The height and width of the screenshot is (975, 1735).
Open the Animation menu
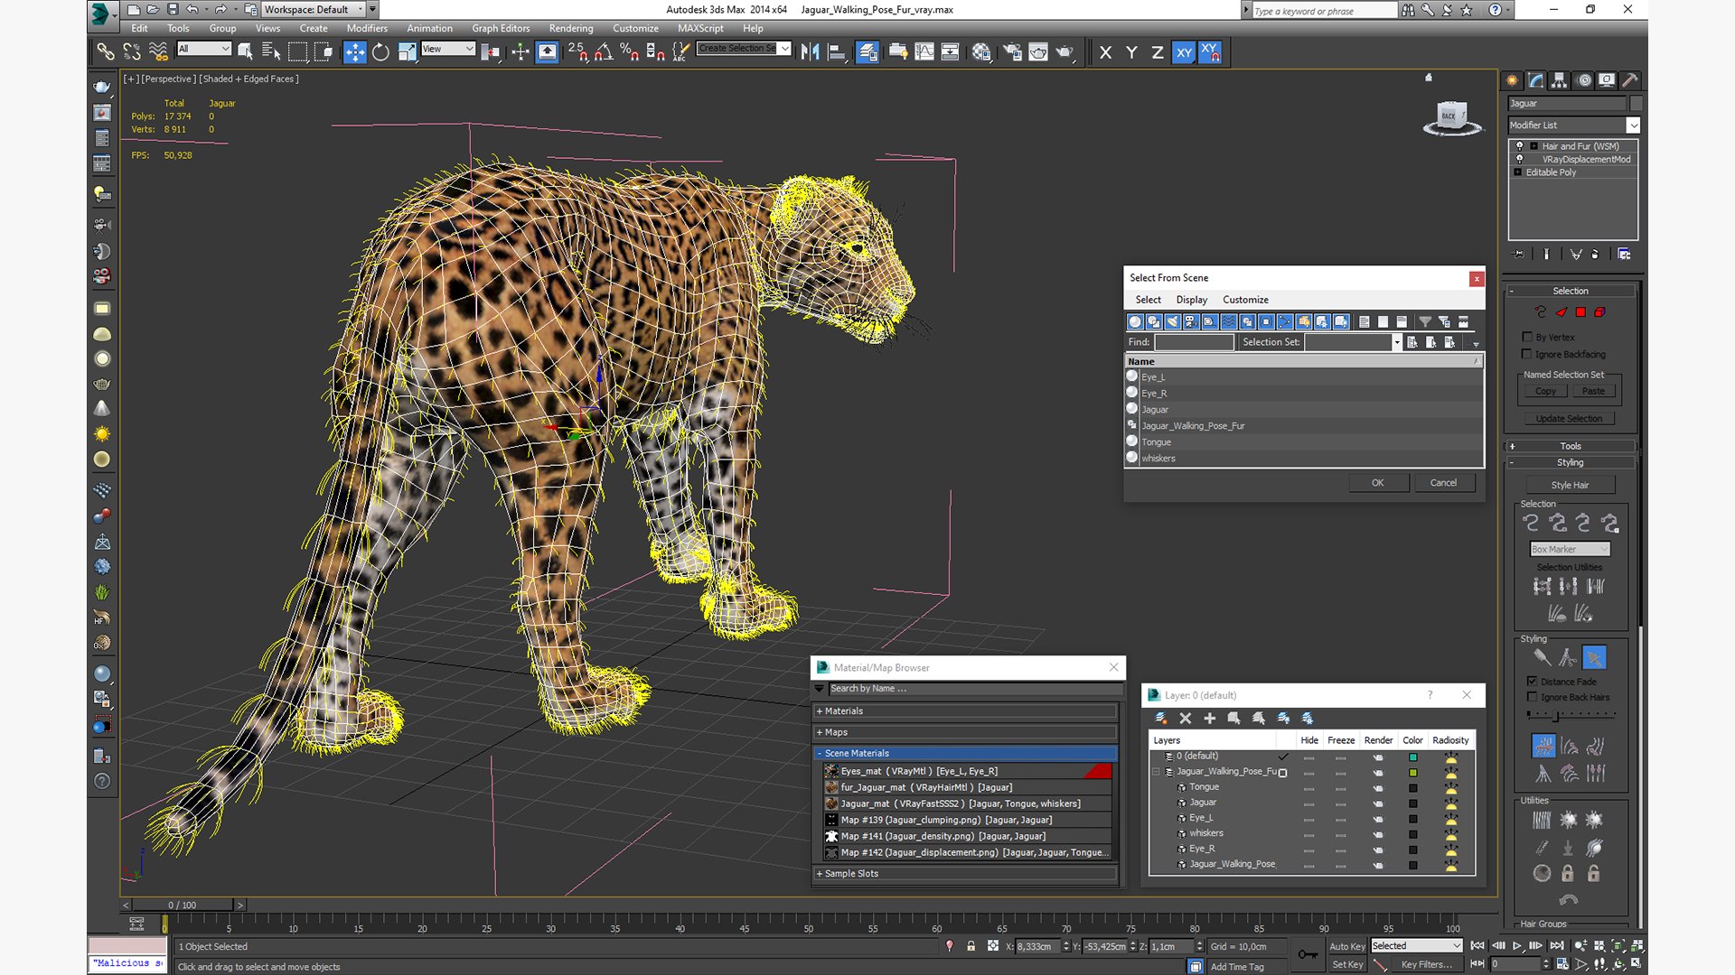[x=429, y=28]
